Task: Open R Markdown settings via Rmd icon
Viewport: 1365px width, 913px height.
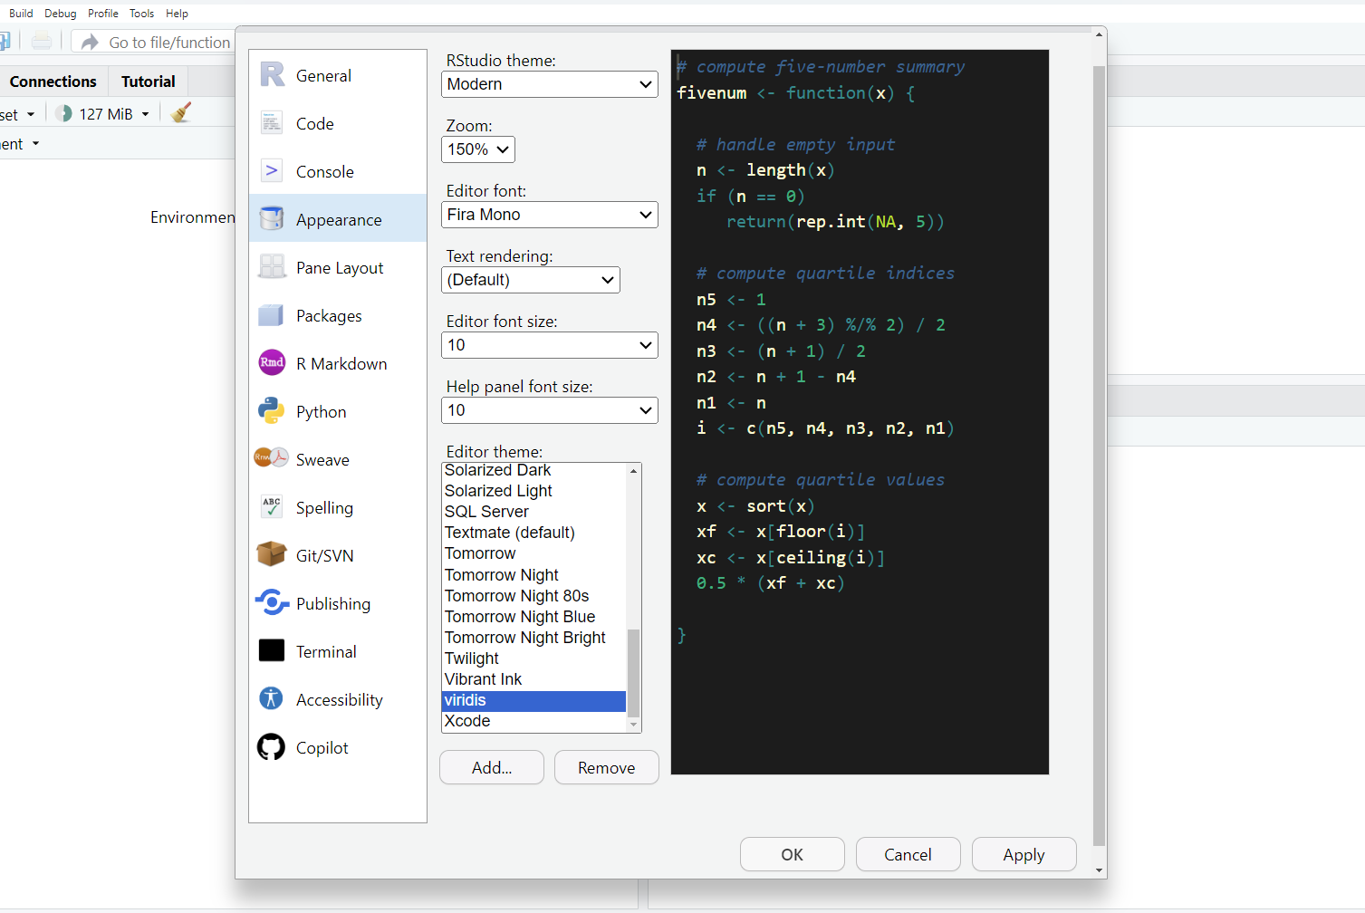Action: pos(272,363)
